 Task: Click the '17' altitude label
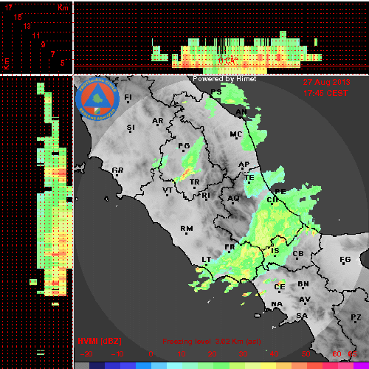8,7
